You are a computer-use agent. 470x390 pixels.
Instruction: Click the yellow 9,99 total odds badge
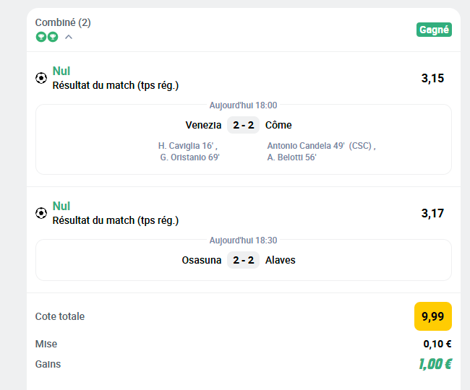[x=433, y=316]
